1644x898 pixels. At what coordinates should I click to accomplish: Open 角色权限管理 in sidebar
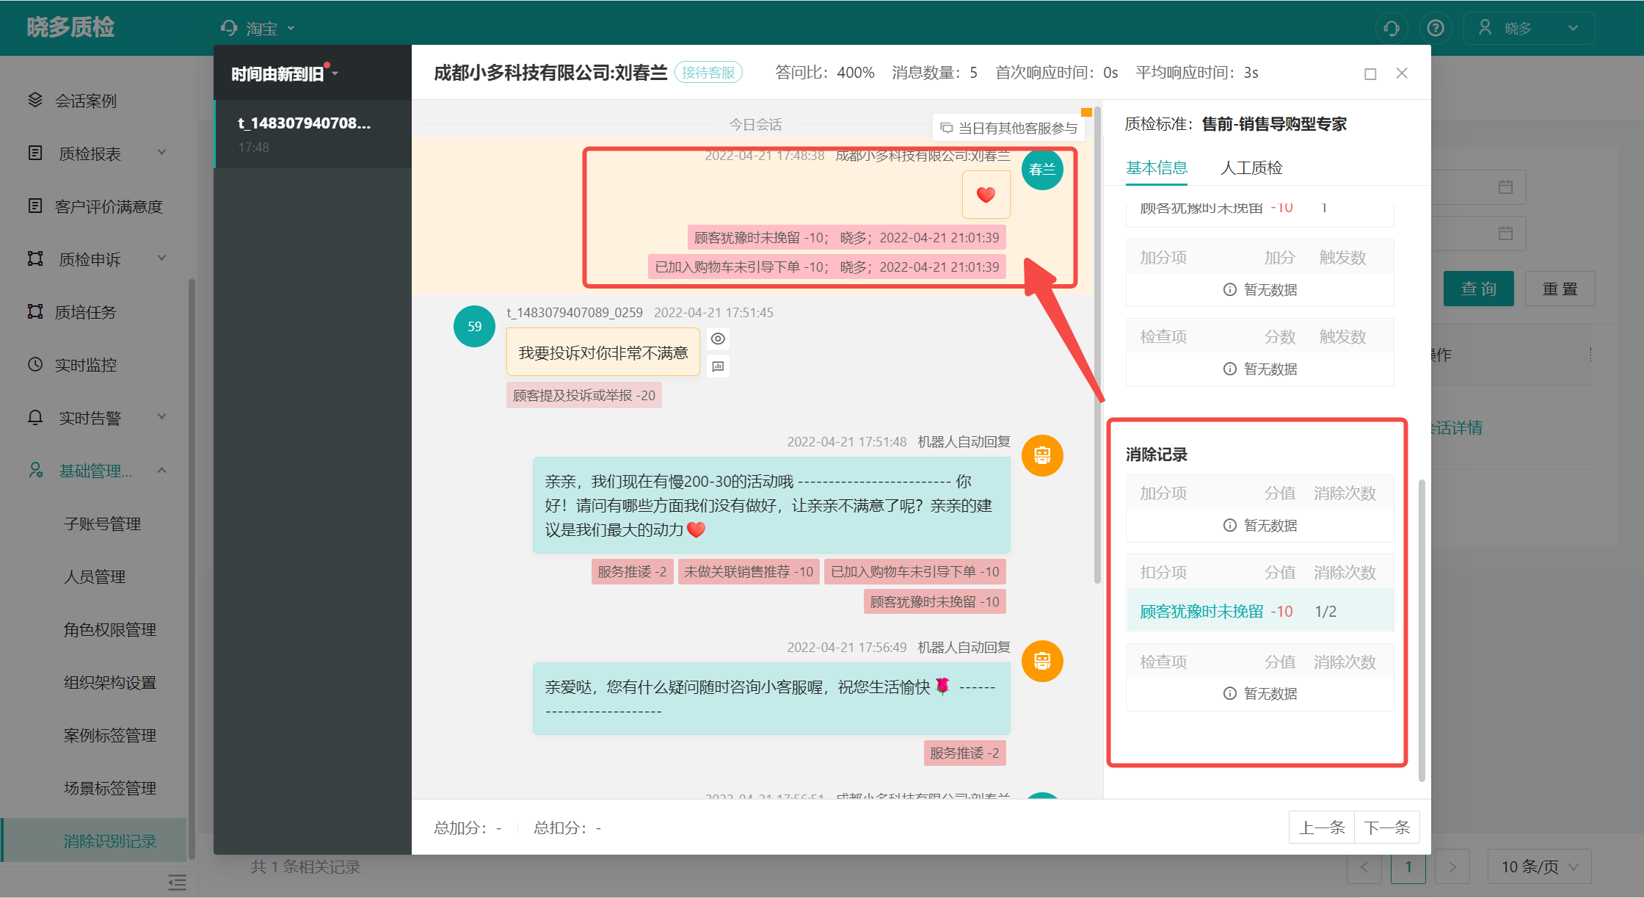(x=110, y=629)
